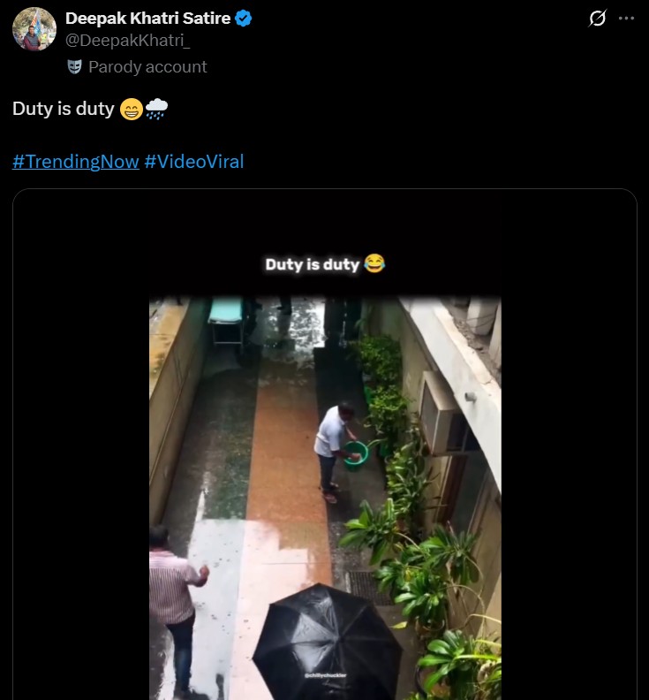This screenshot has width=649, height=700.
Task: Open the #TrendingNow hashtag
Action: tap(76, 162)
